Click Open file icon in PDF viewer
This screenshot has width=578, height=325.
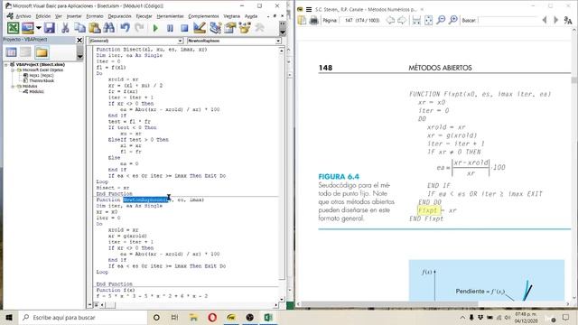click(302, 21)
